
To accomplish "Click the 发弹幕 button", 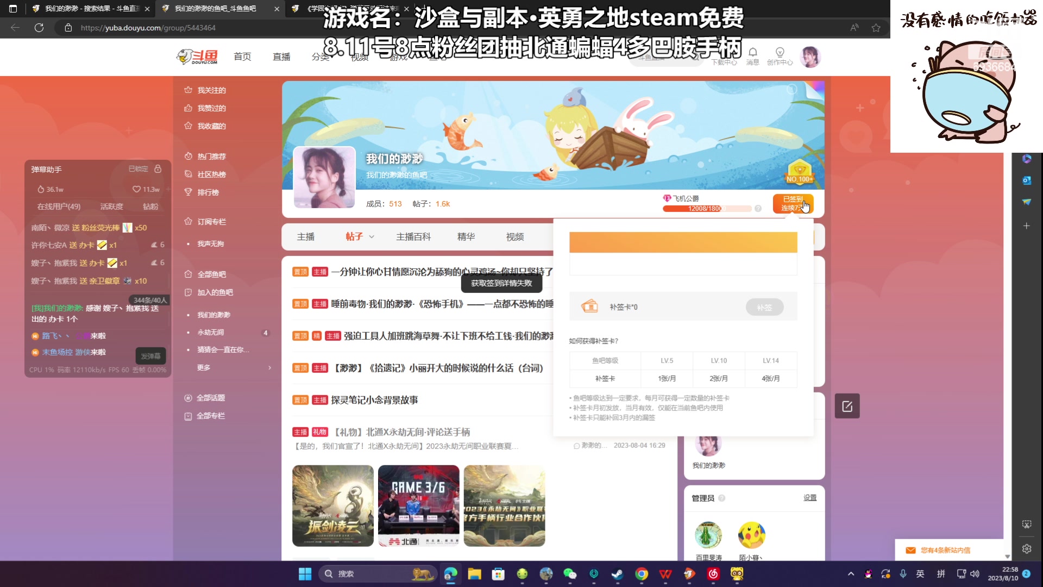I will (x=150, y=356).
